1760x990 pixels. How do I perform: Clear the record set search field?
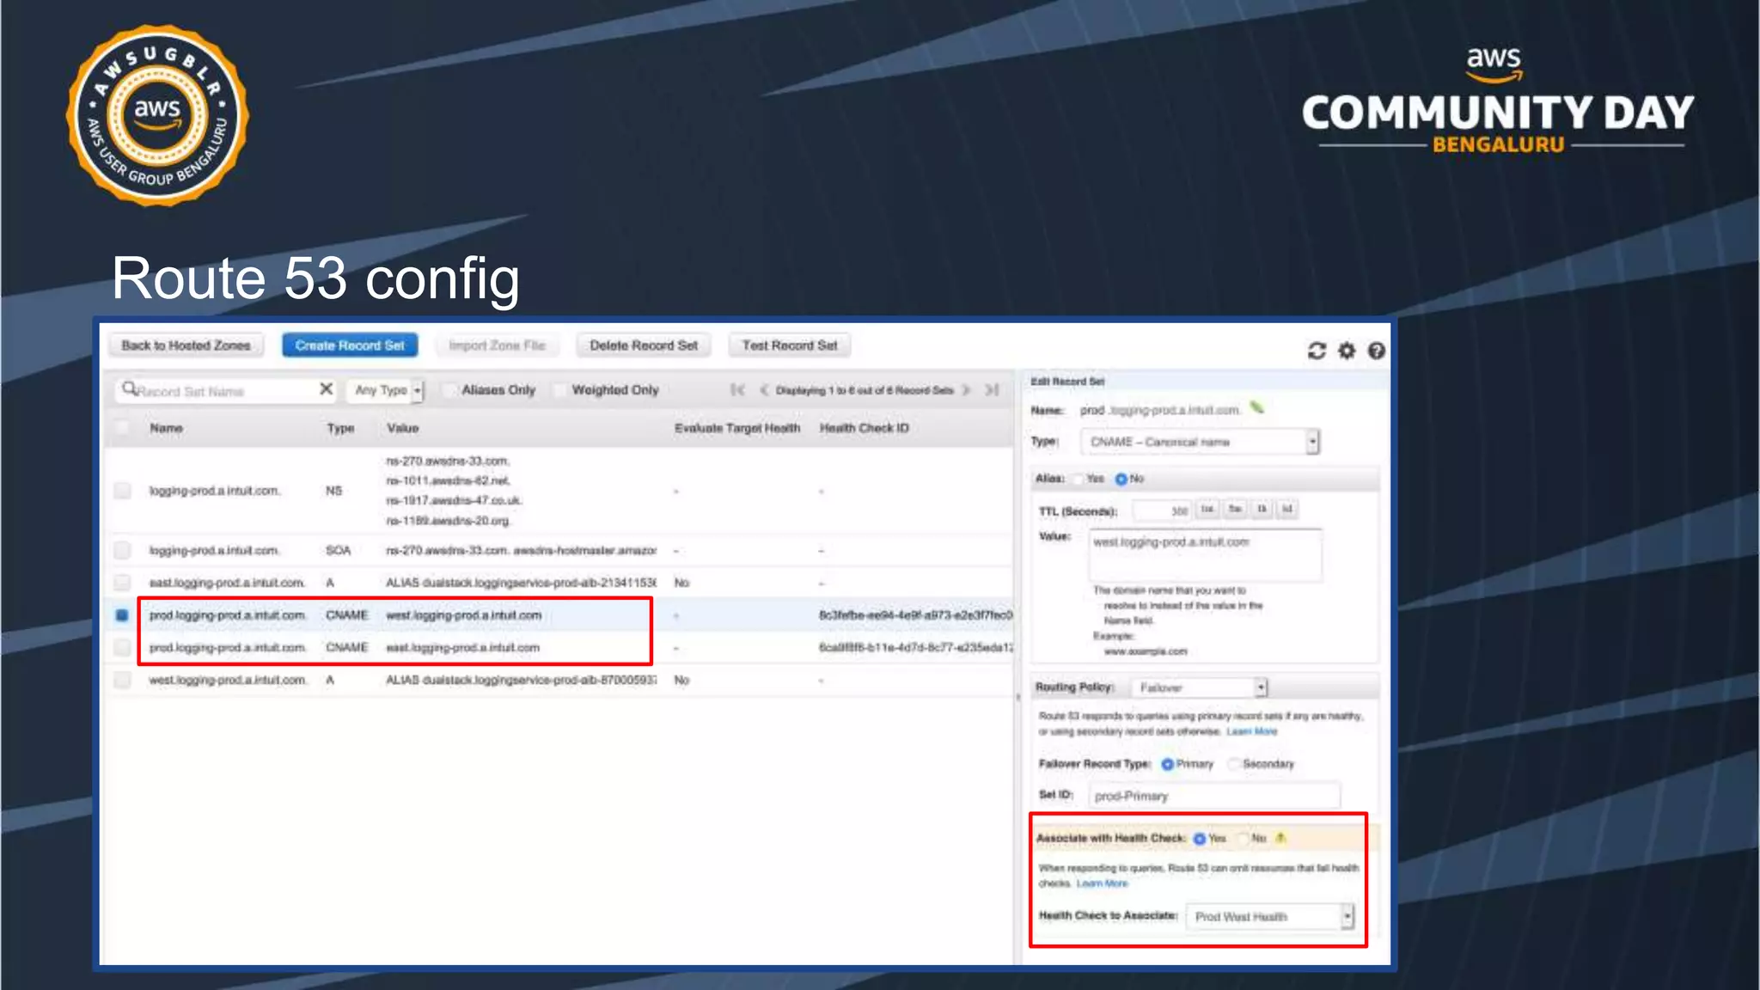[x=326, y=389]
